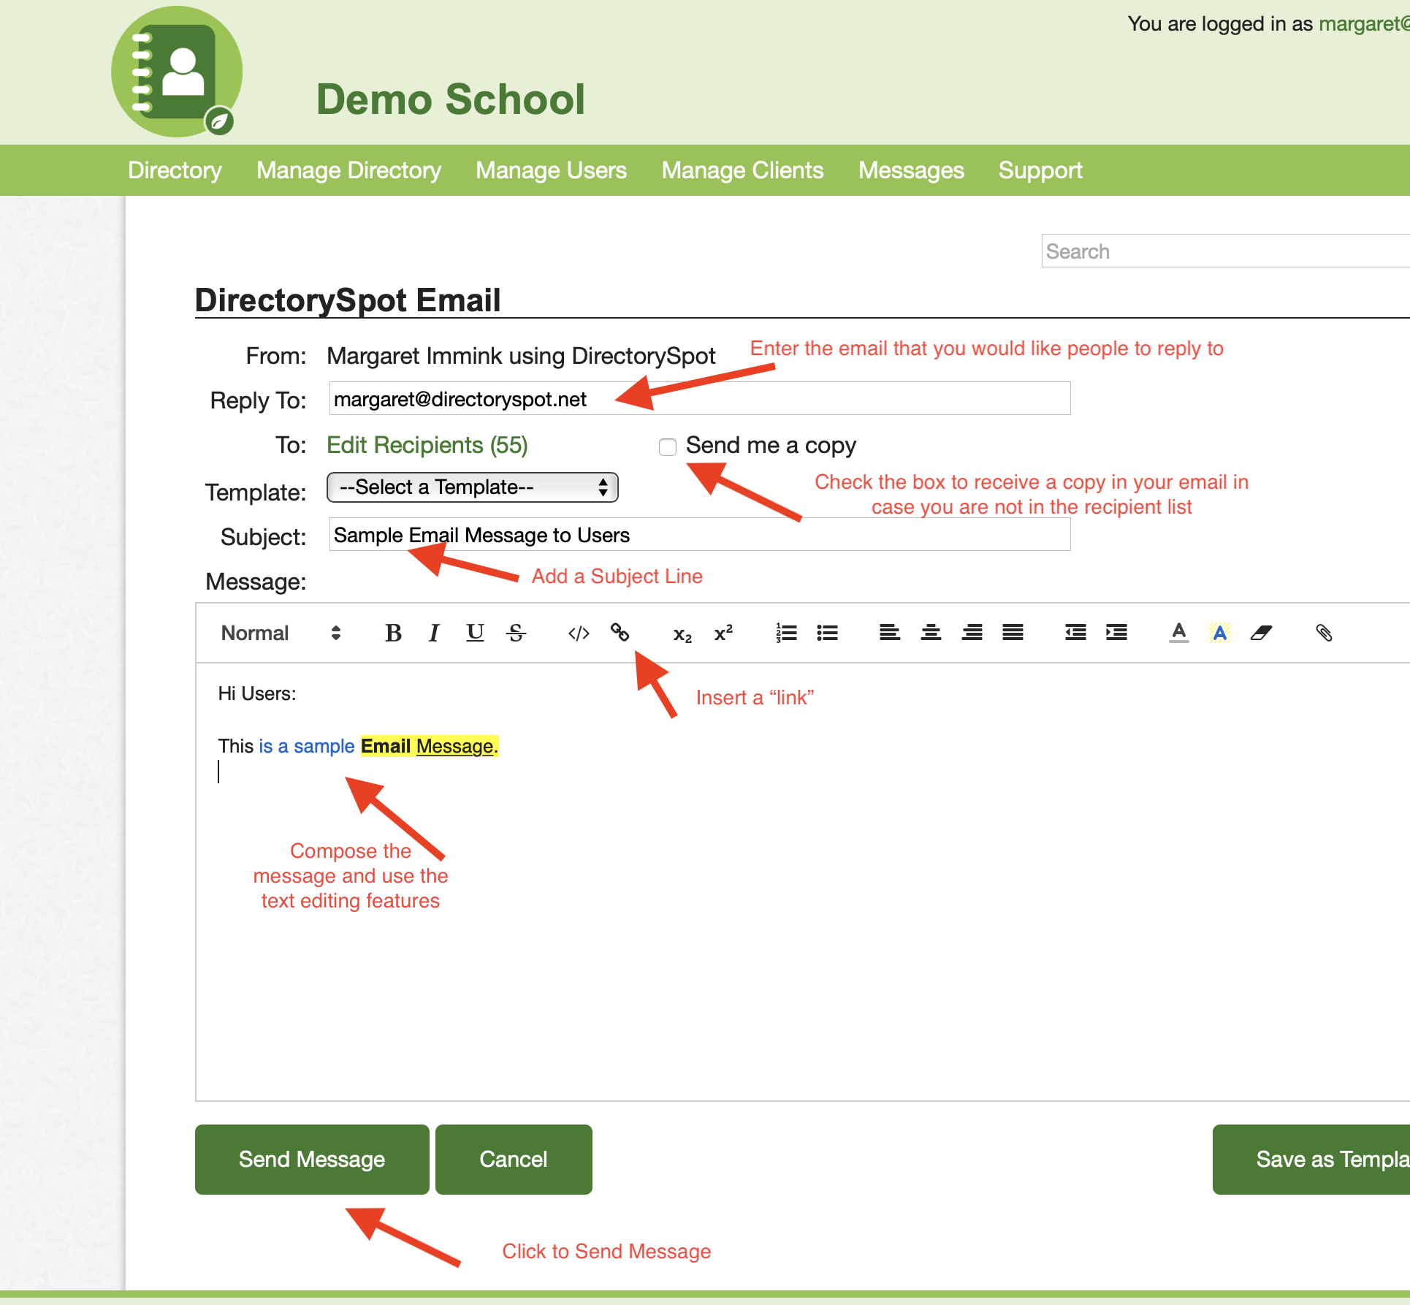Open the Messages menu
This screenshot has width=1410, height=1305.
(x=911, y=170)
